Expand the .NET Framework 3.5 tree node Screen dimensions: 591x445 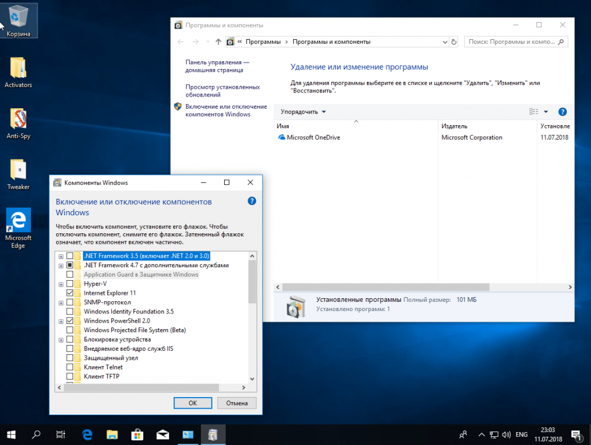[61, 257]
